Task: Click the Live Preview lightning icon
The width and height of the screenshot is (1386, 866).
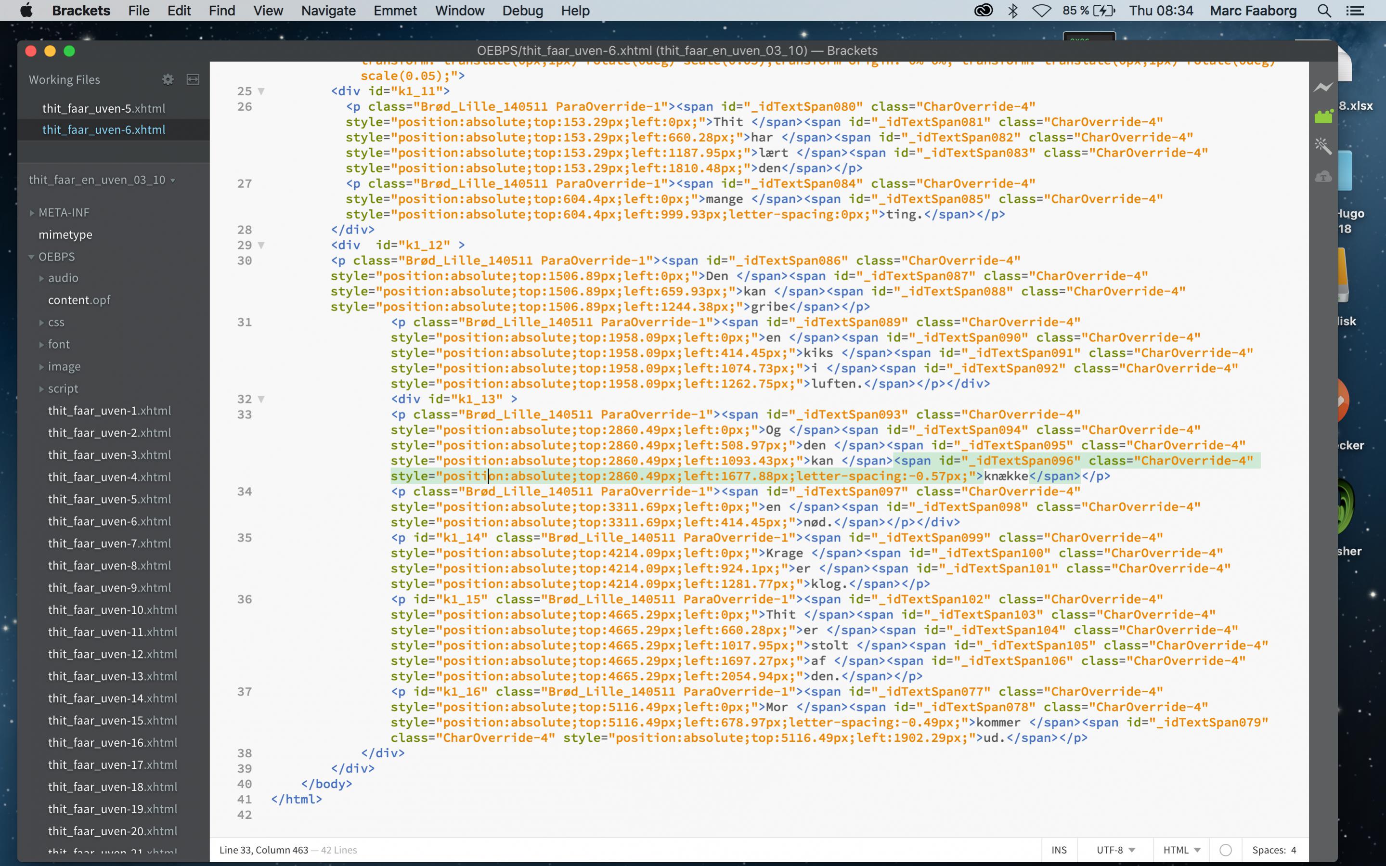Action: tap(1323, 88)
